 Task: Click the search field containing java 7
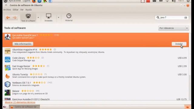(x=172, y=18)
